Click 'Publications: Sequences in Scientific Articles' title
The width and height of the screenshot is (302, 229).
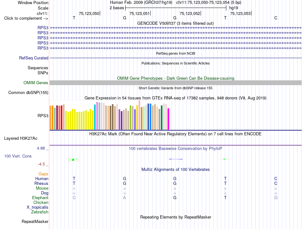click(x=175, y=63)
